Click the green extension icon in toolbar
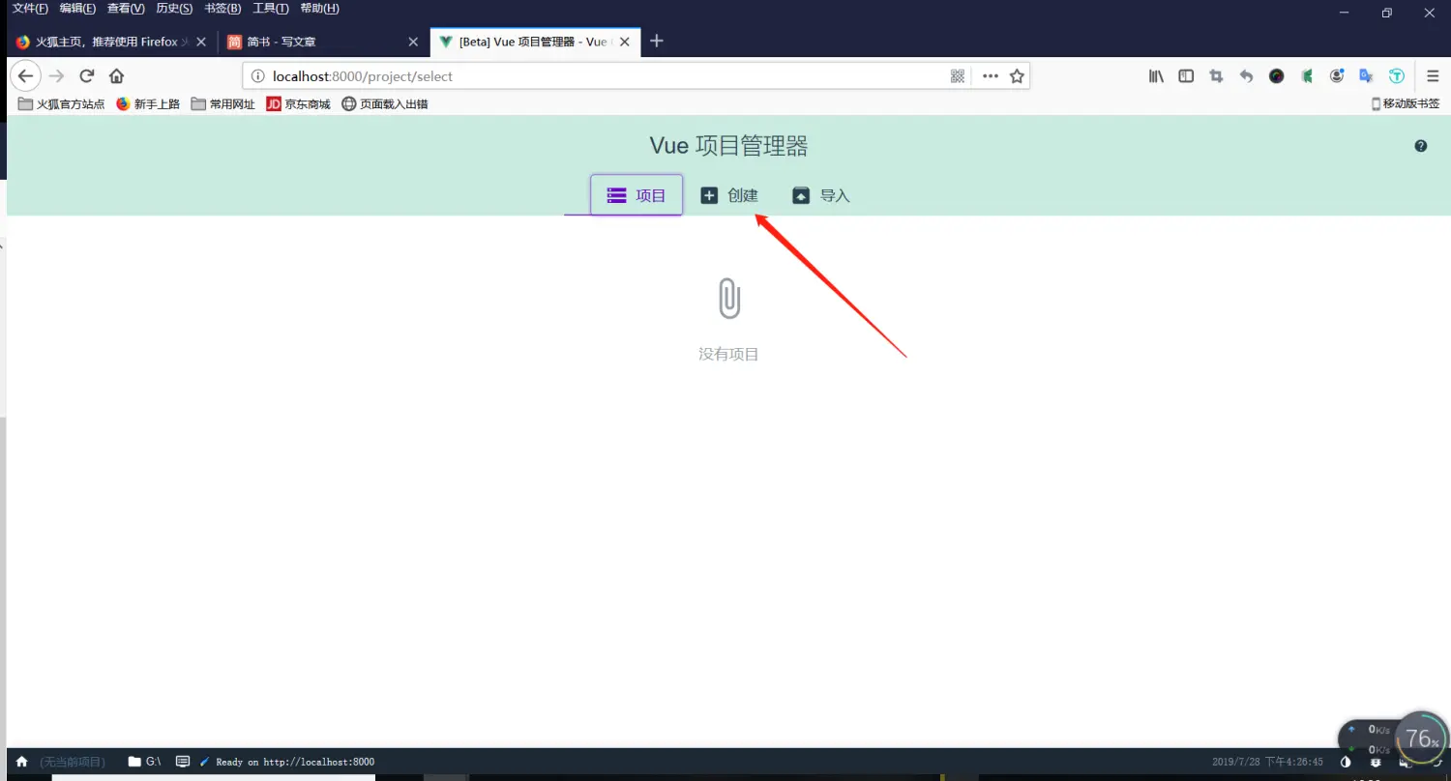1451x781 pixels. 1307,76
